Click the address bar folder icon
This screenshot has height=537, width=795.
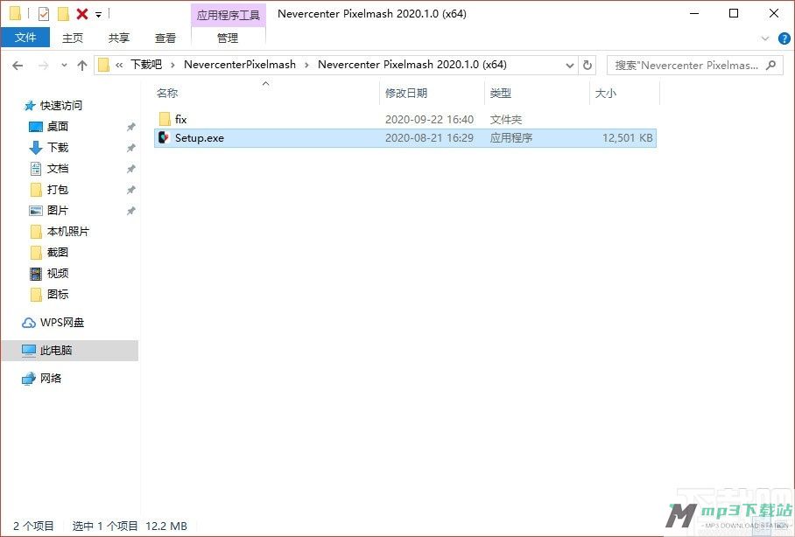point(104,65)
